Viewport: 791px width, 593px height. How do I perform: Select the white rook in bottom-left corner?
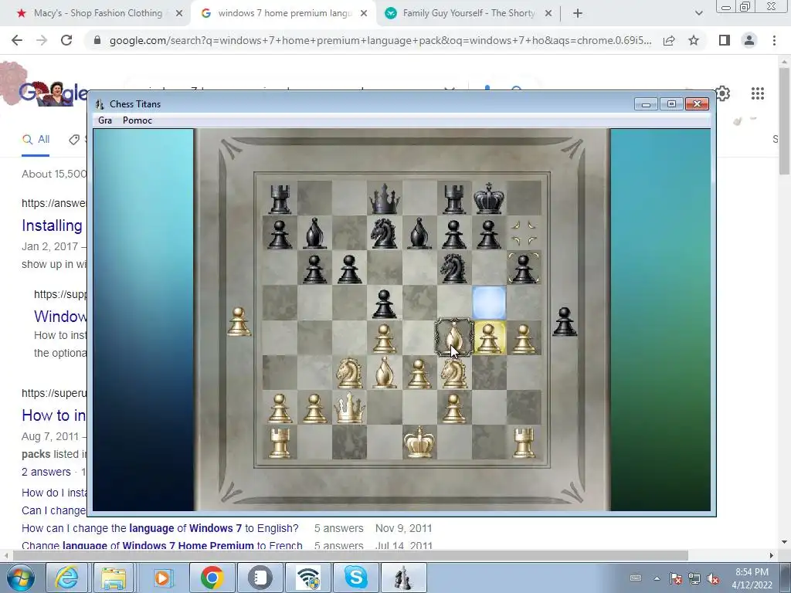tap(280, 442)
